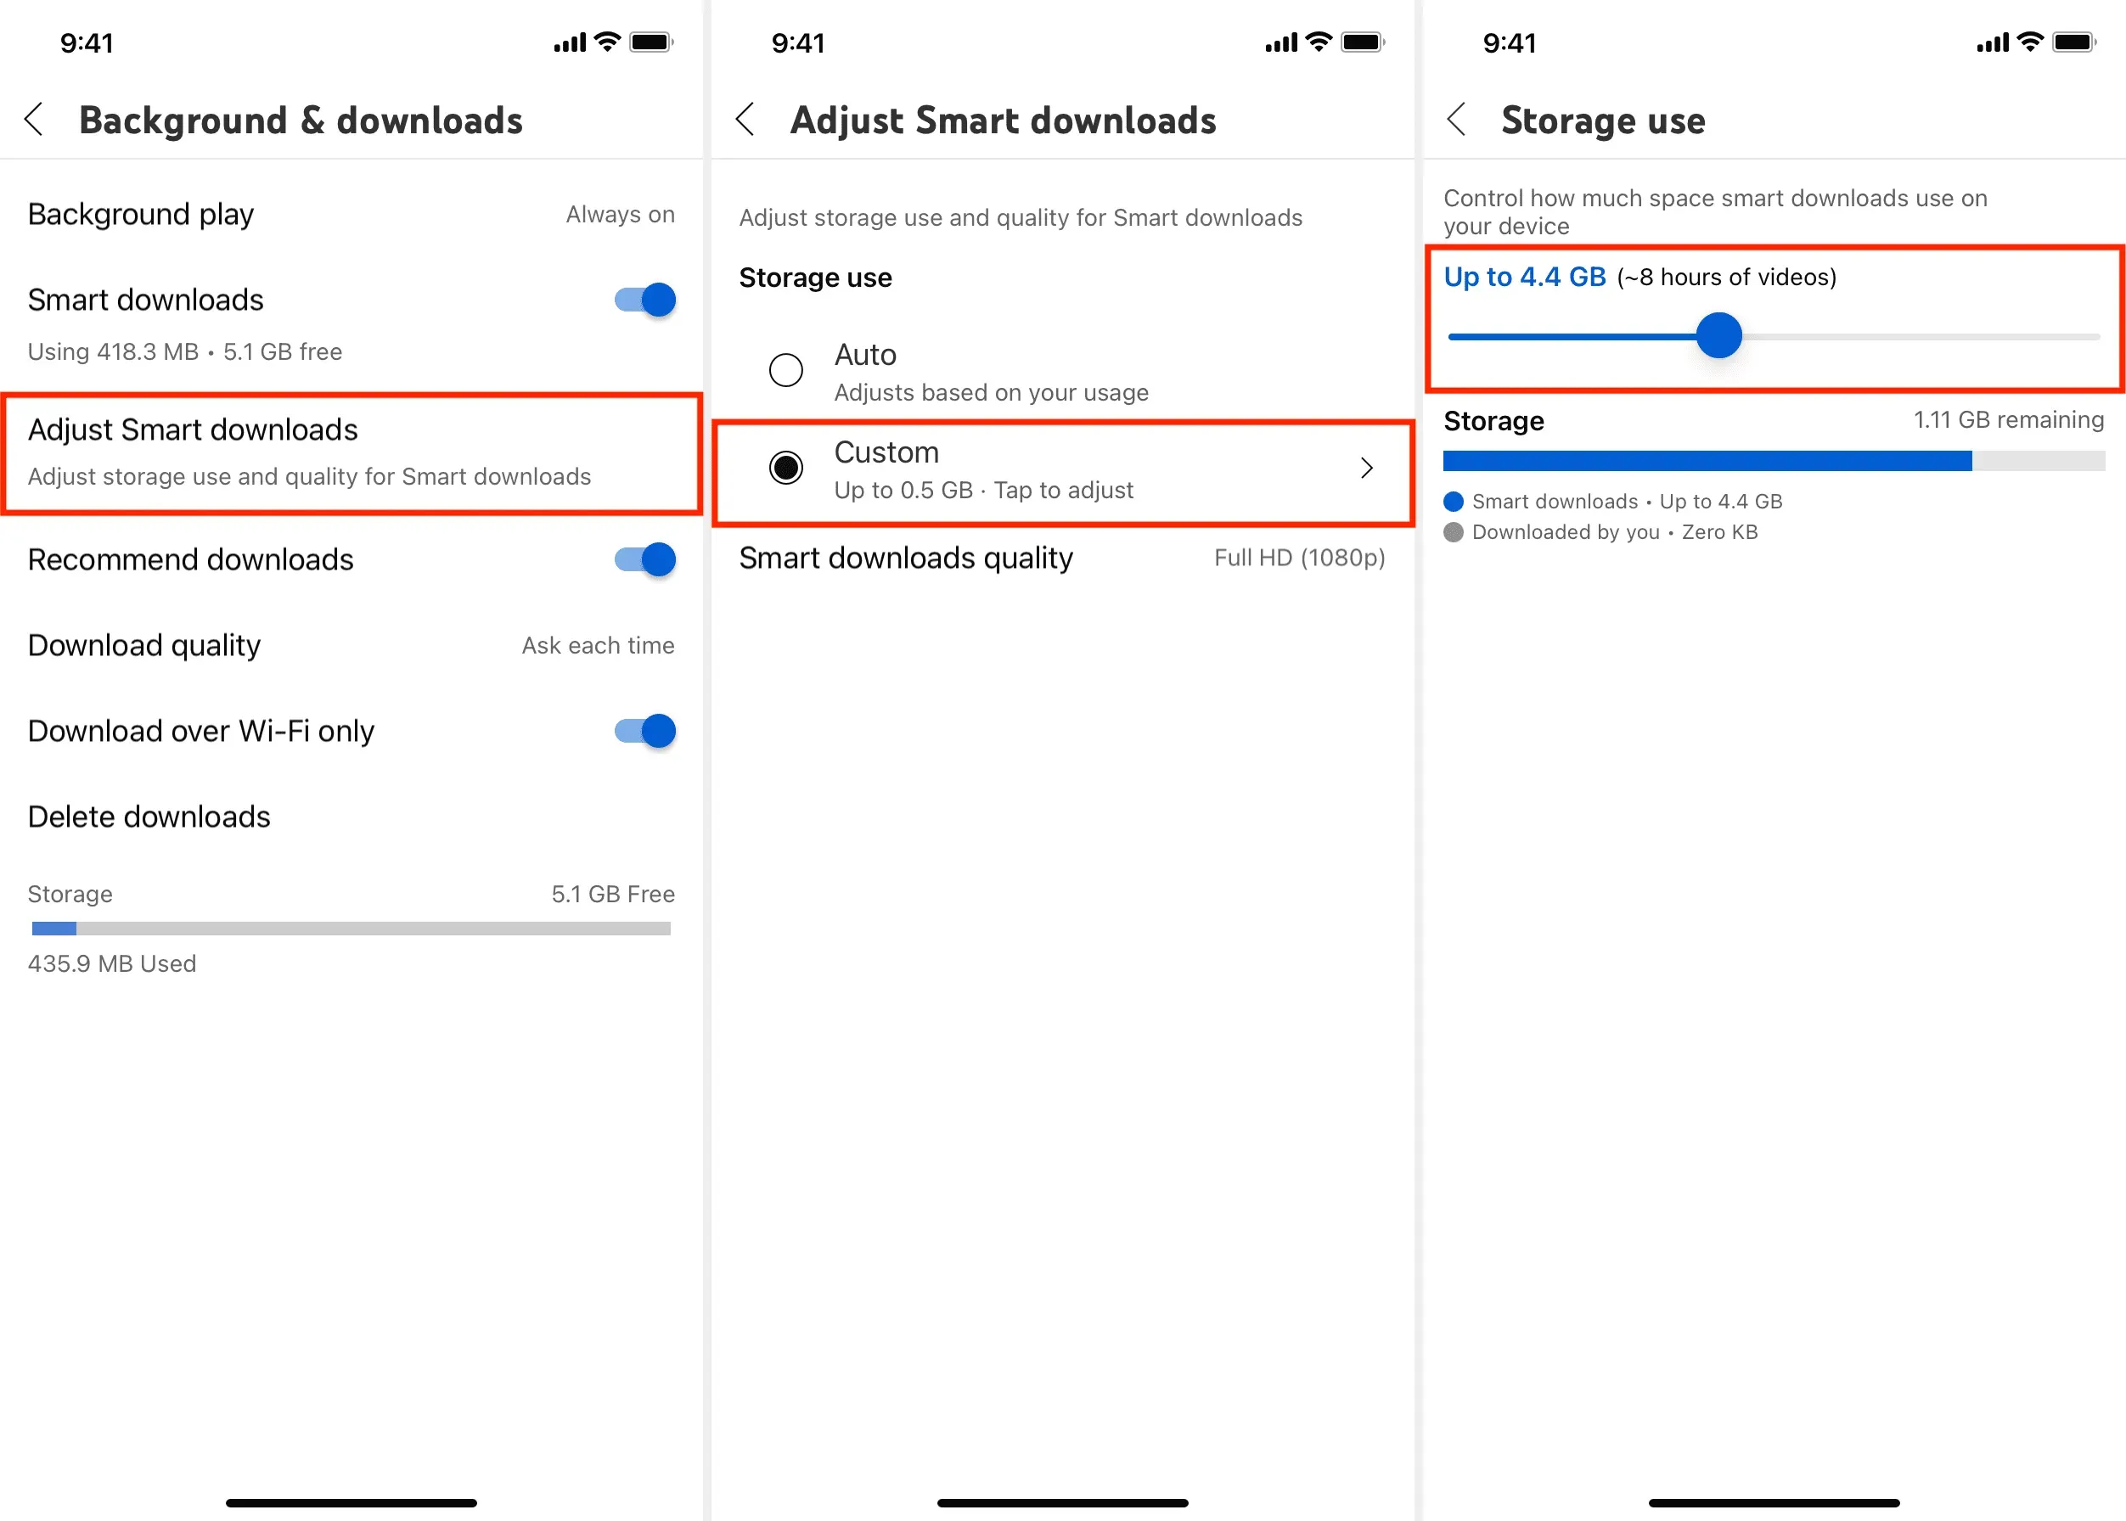View battery icon in status bar

coord(659,35)
